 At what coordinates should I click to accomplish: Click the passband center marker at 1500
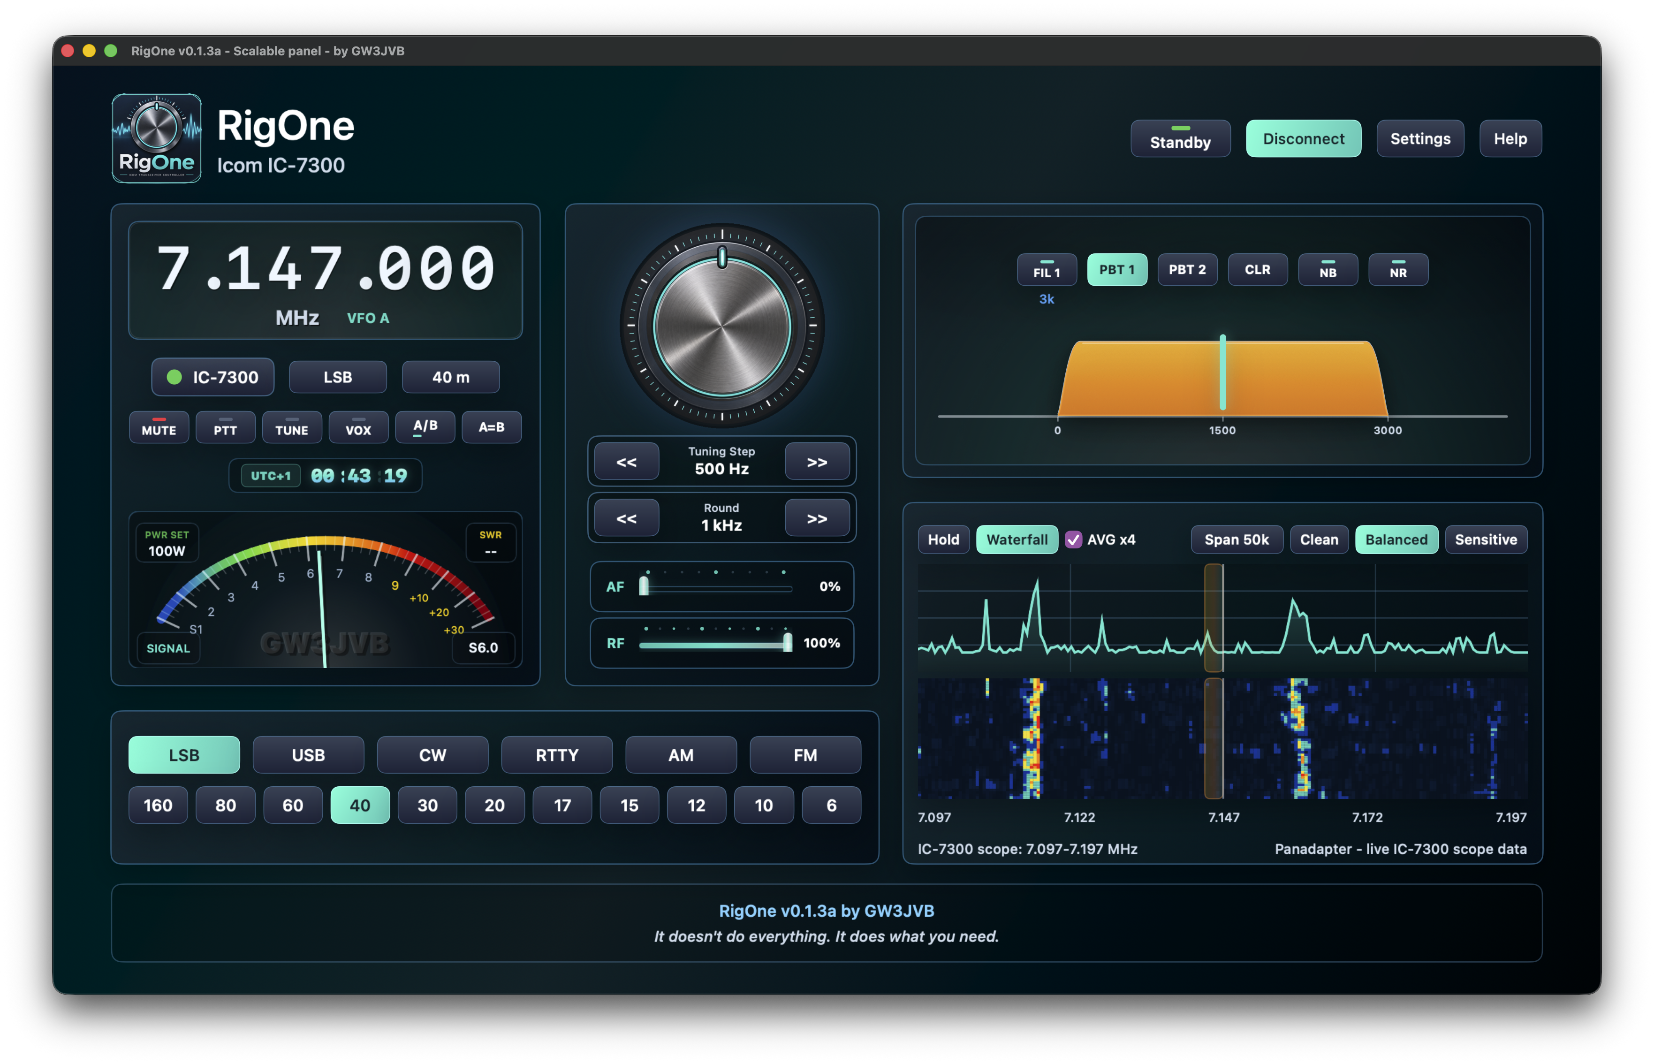[1222, 373]
